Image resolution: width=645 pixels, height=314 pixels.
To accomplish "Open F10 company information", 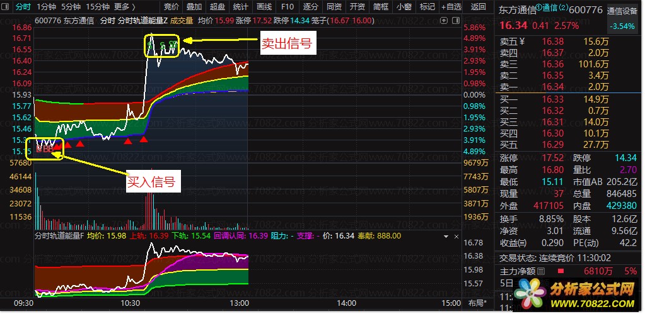I will (x=288, y=6).
